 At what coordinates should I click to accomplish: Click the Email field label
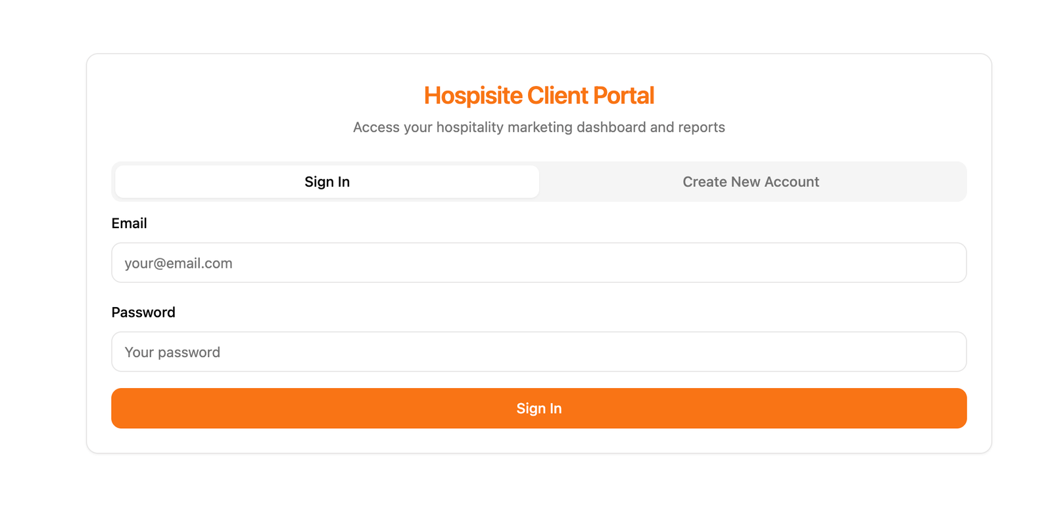click(x=130, y=224)
